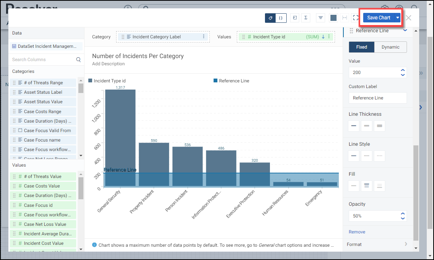
Task: Select the thickest line thickness option
Action: (379, 126)
